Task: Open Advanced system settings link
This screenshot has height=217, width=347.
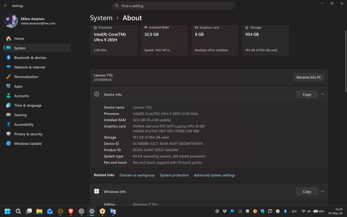Action: click(x=214, y=175)
